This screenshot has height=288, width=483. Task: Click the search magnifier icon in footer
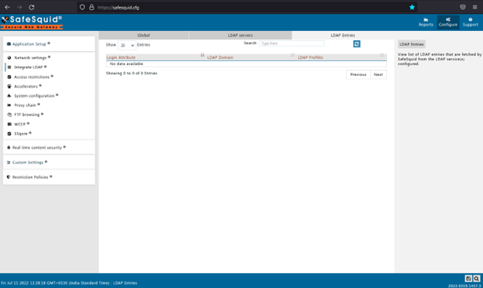tap(477, 279)
